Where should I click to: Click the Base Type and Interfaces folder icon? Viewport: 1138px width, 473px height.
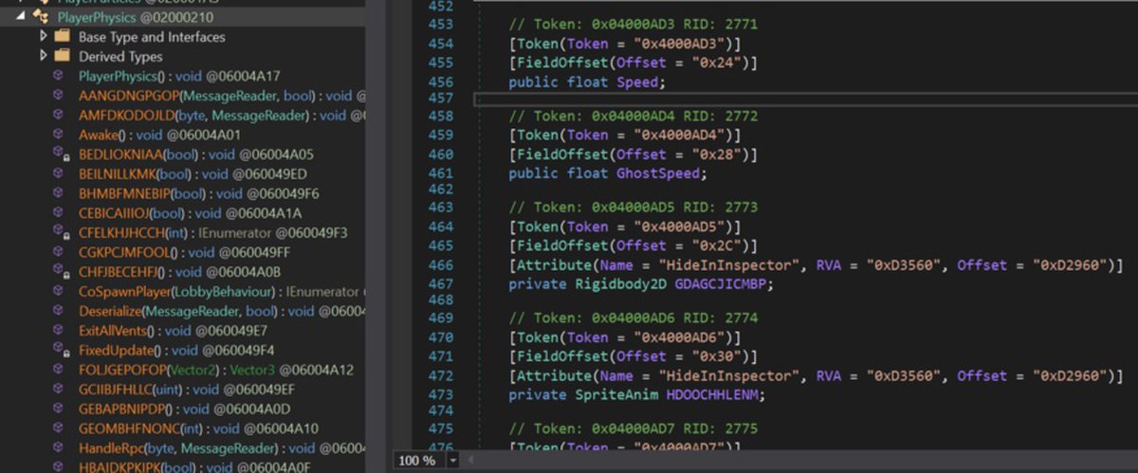[x=62, y=36]
